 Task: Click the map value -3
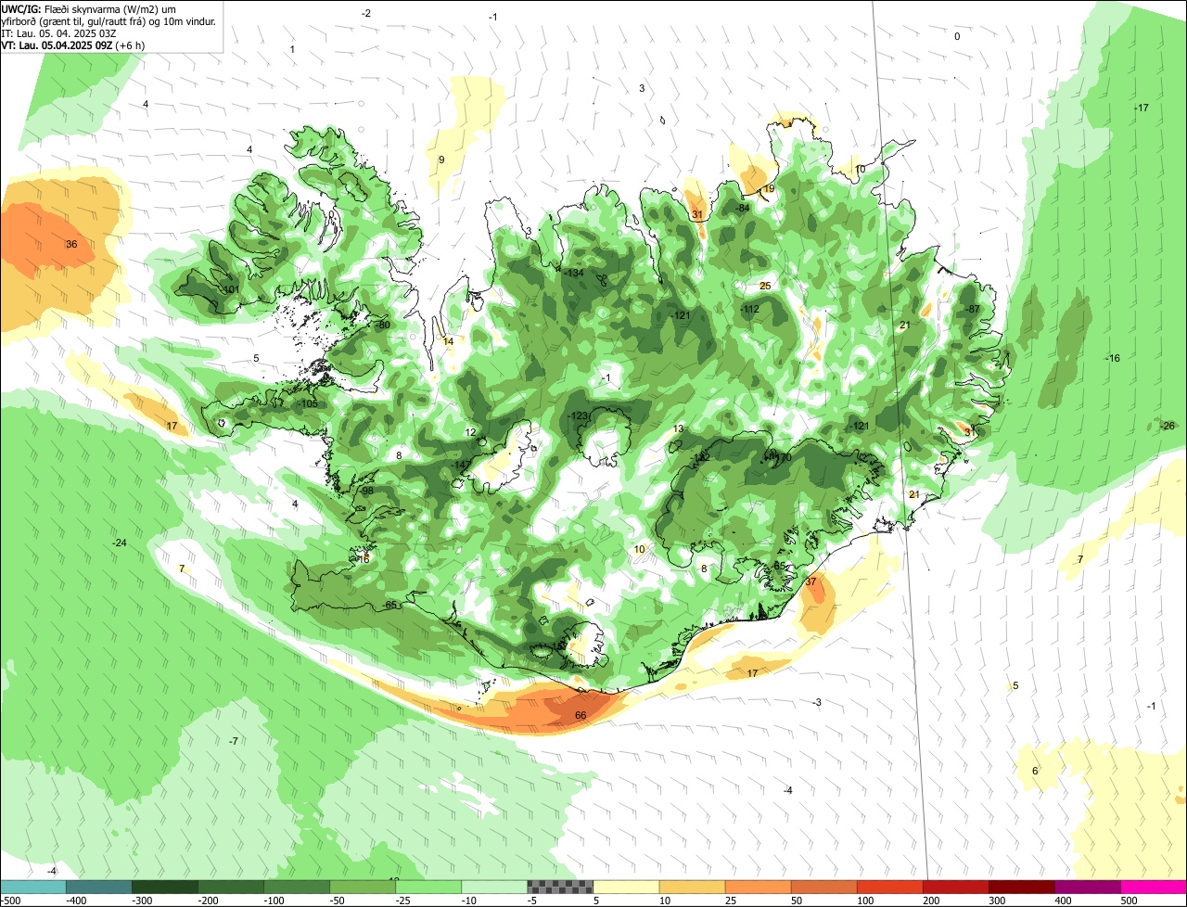(x=817, y=703)
